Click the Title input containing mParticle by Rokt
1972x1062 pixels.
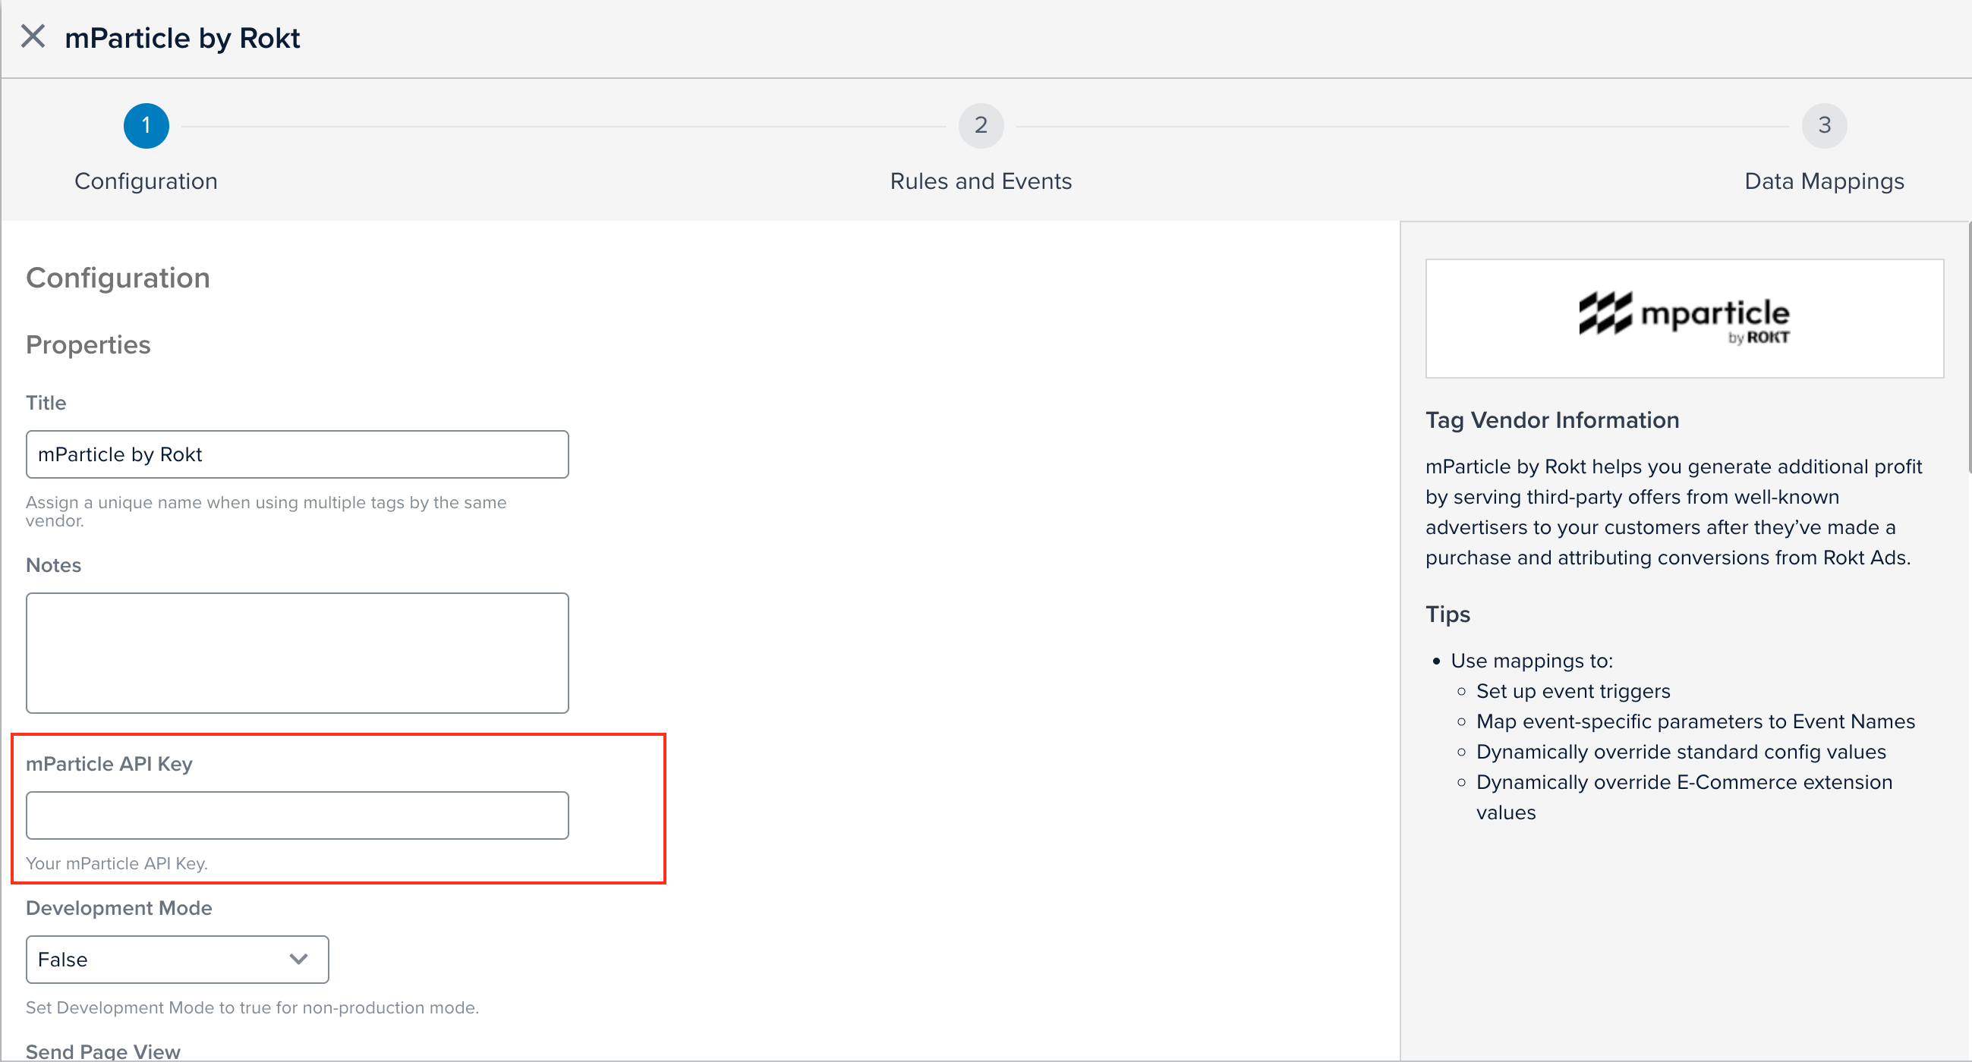(297, 454)
